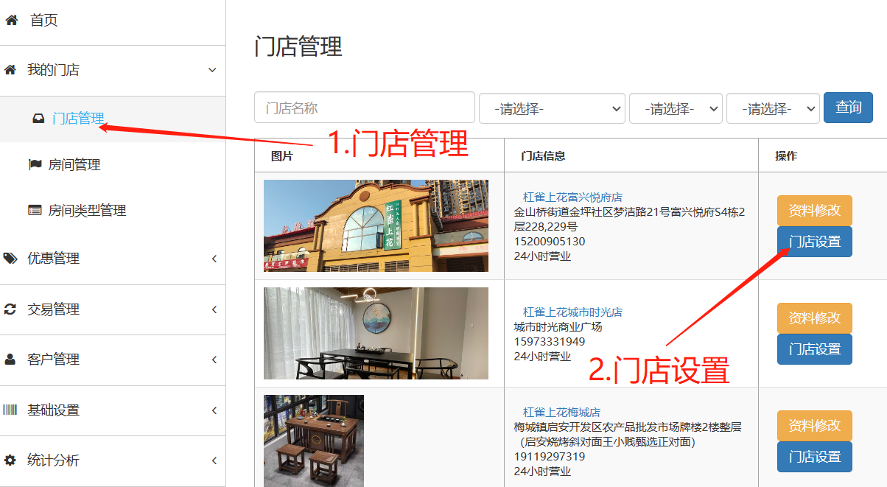This screenshot has height=487, width=887.
Task: Open the 房间管理 menu item
Action: coord(74,165)
